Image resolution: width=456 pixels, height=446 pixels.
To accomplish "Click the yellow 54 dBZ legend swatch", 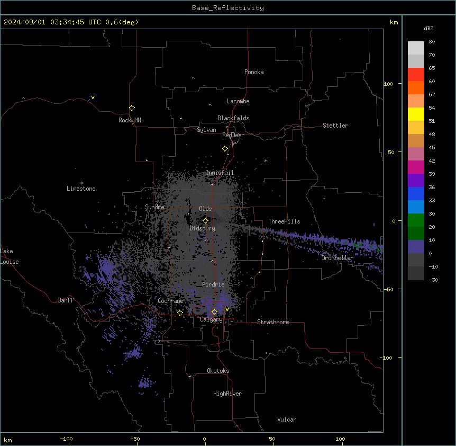I will (416, 114).
